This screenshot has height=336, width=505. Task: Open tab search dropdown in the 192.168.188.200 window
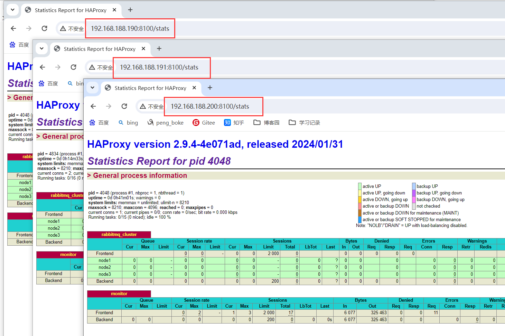92,88
